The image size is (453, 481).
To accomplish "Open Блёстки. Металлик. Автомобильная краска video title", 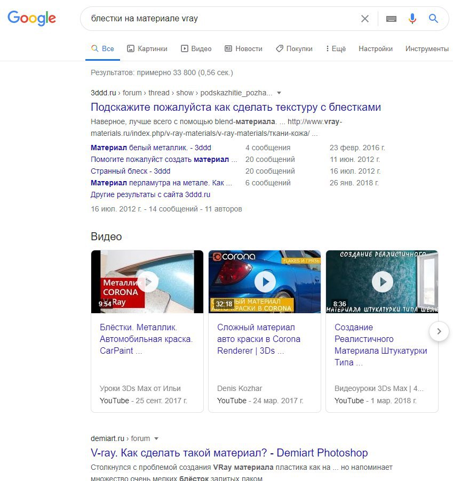I will point(146,339).
